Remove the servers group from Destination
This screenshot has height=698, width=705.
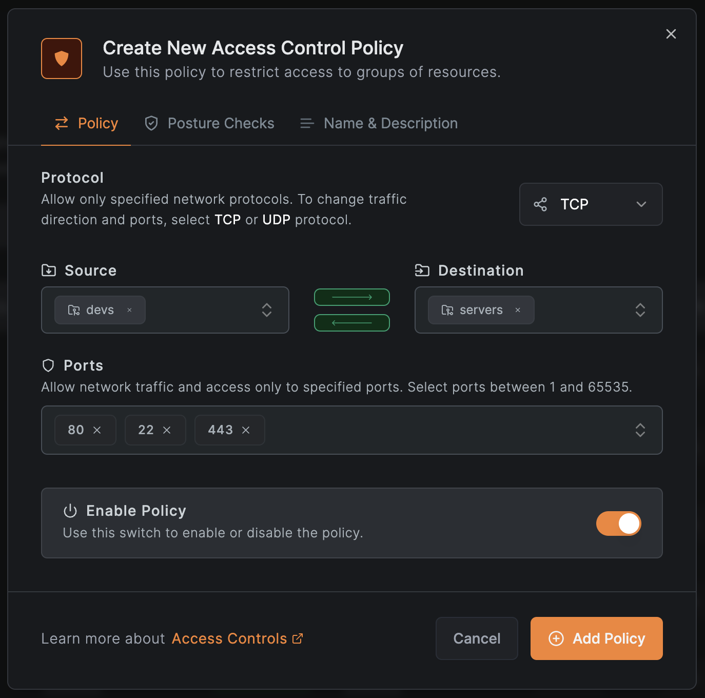click(x=518, y=310)
